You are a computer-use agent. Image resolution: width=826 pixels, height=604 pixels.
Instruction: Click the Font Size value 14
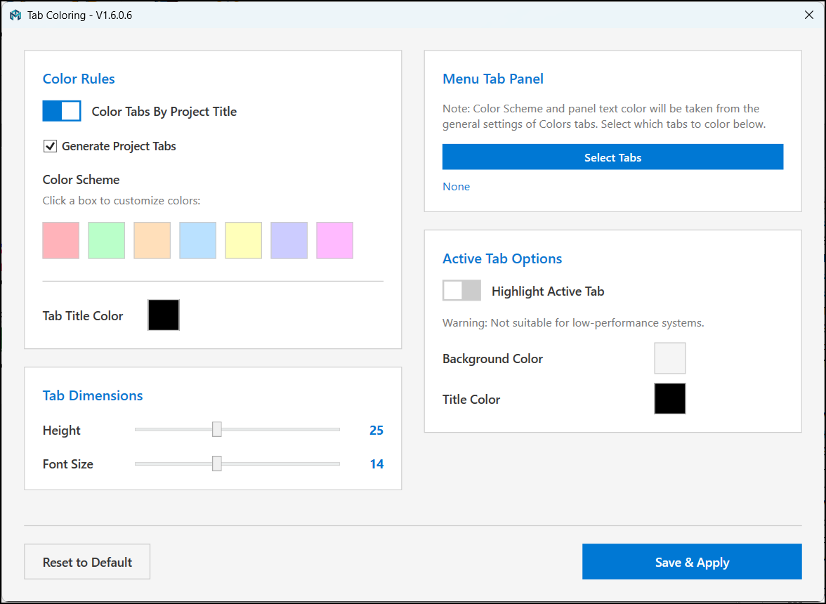376,464
